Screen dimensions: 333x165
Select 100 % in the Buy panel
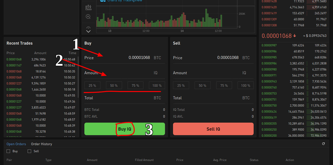(157, 86)
